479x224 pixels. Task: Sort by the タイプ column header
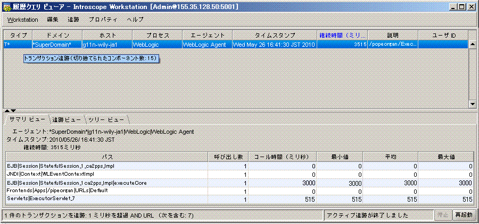pos(18,36)
